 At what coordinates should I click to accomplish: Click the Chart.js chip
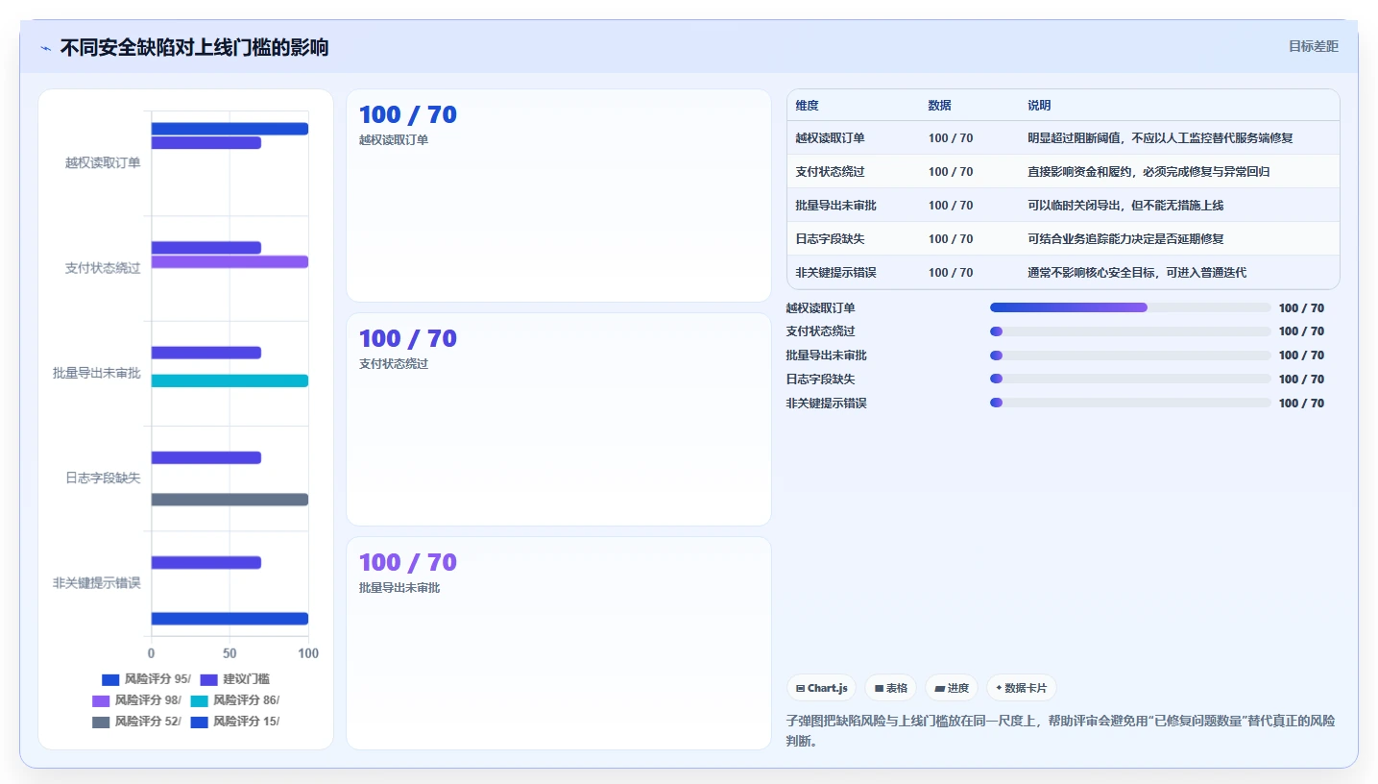[821, 688]
